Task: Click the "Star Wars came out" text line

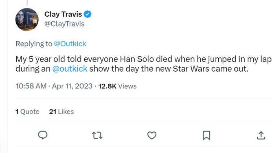Action: 211,69
